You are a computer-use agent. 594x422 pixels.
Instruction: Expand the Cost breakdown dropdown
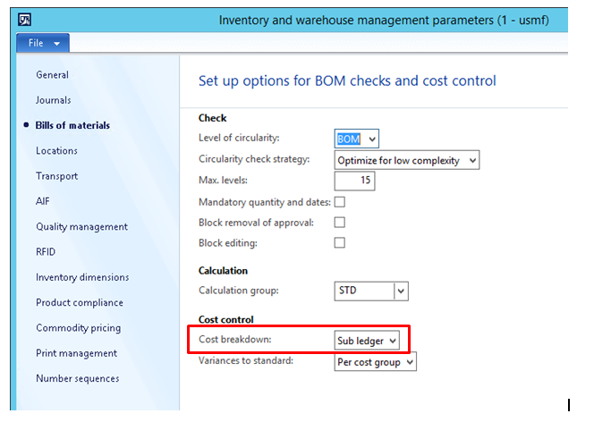click(x=393, y=342)
